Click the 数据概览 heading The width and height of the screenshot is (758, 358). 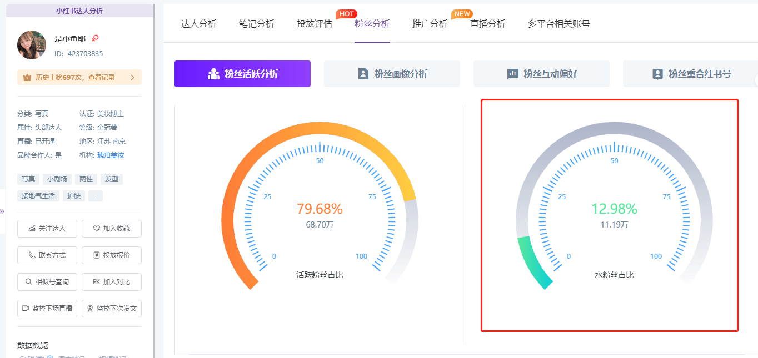click(x=33, y=345)
